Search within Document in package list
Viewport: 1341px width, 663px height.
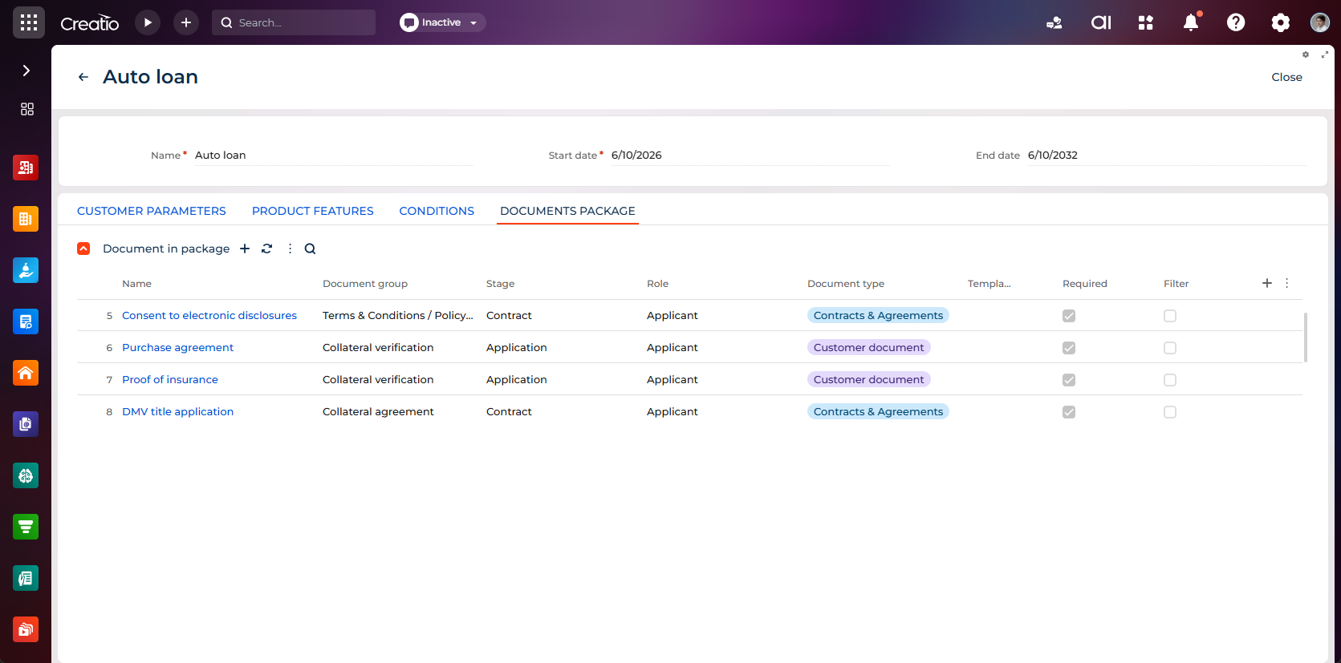(310, 249)
